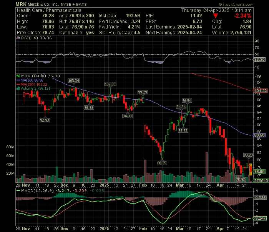The image size is (269, 232).
Task: Click the Health Care / Pharmaceuticals sector label
Action: [49, 10]
